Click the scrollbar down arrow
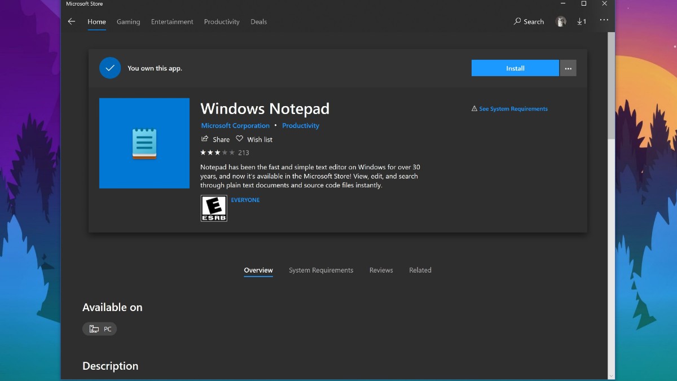The width and height of the screenshot is (677, 381). pyautogui.click(x=611, y=376)
